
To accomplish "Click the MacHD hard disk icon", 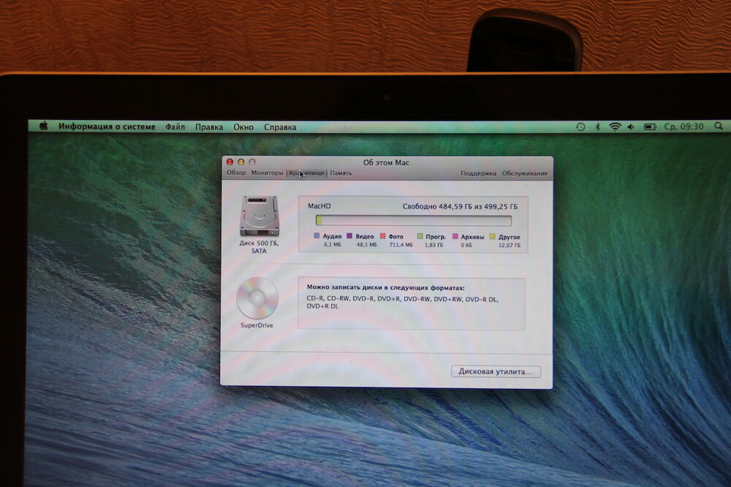I will click(260, 216).
